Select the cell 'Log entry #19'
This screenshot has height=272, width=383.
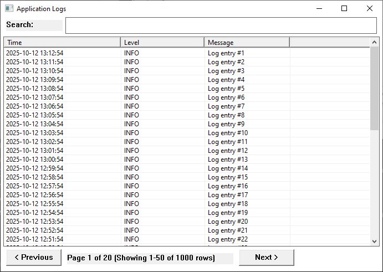pos(228,213)
